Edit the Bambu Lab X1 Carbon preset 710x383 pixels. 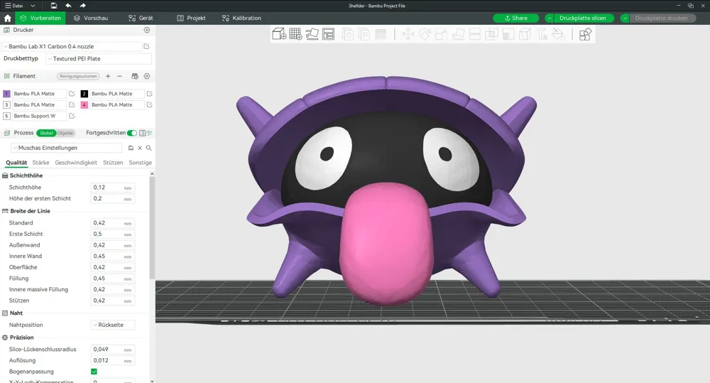147,46
